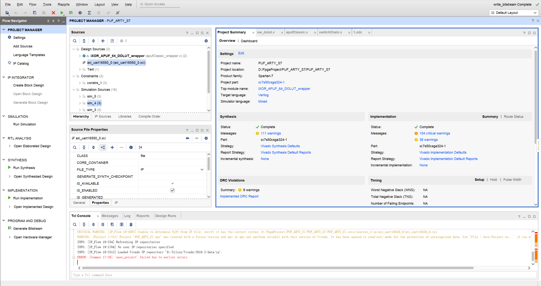Click Run Synthesis in Flow Navigator
Image resolution: width=541 pixels, height=286 pixels.
(24, 168)
